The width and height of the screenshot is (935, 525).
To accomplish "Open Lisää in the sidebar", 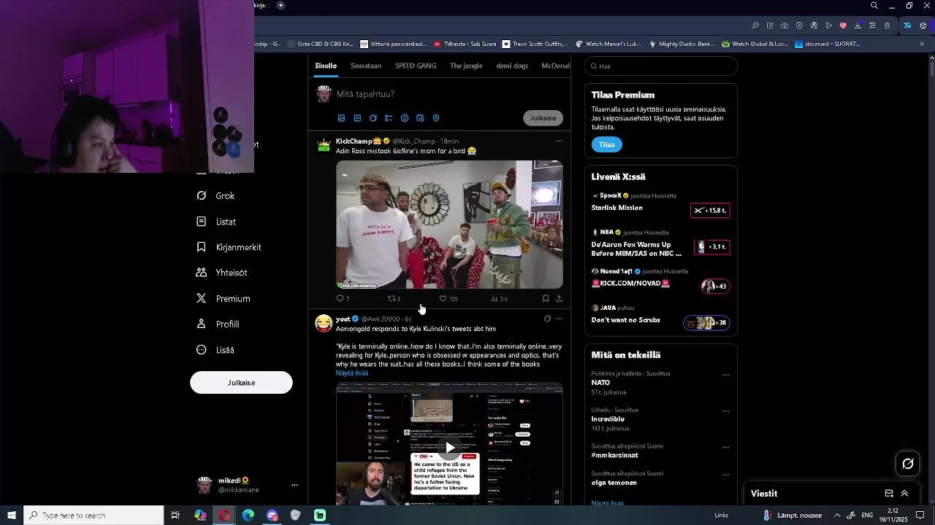I will tap(215, 350).
